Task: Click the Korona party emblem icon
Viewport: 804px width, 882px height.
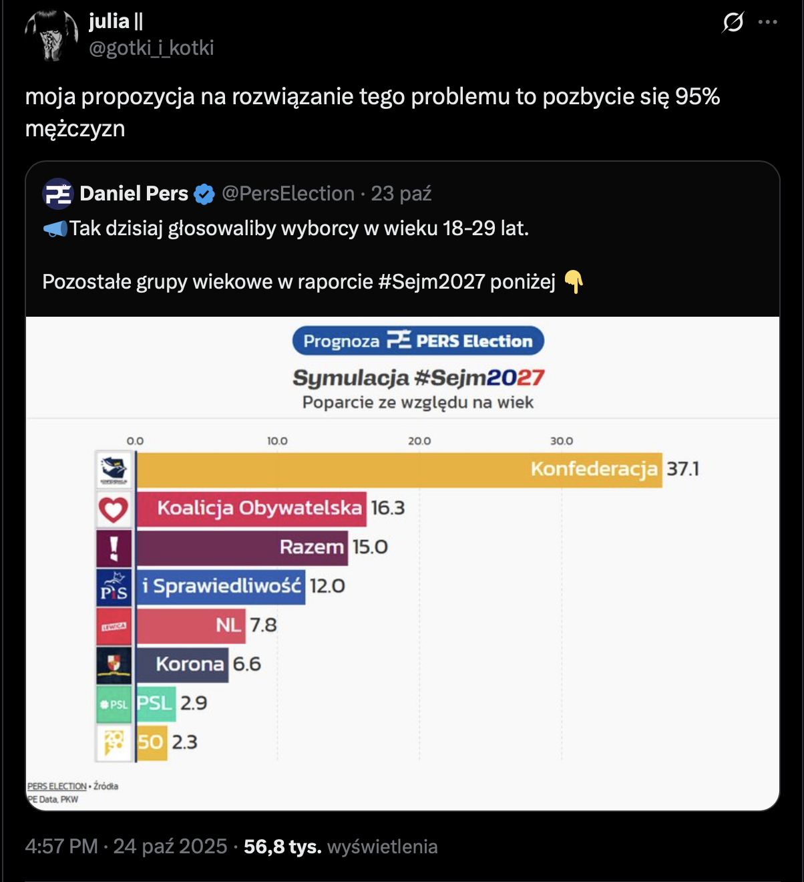Action: (114, 664)
